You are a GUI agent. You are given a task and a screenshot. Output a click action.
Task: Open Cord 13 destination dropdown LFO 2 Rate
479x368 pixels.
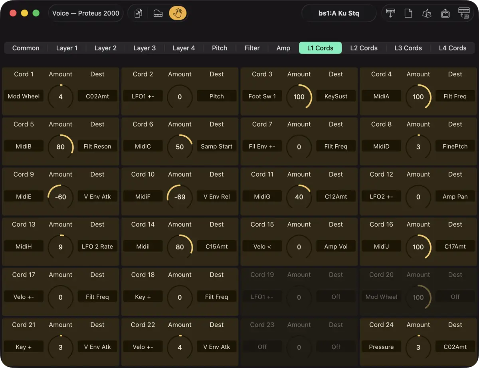pyautogui.click(x=97, y=247)
